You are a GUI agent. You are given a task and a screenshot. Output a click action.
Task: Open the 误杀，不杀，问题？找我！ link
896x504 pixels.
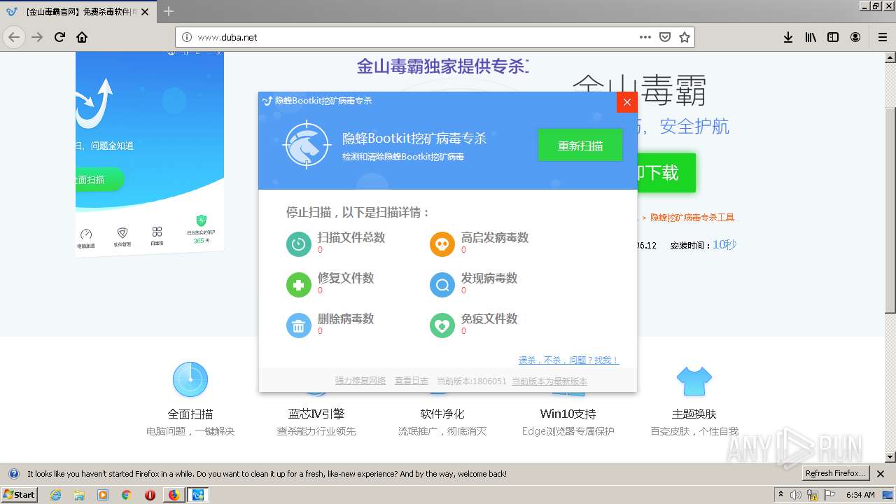point(568,360)
